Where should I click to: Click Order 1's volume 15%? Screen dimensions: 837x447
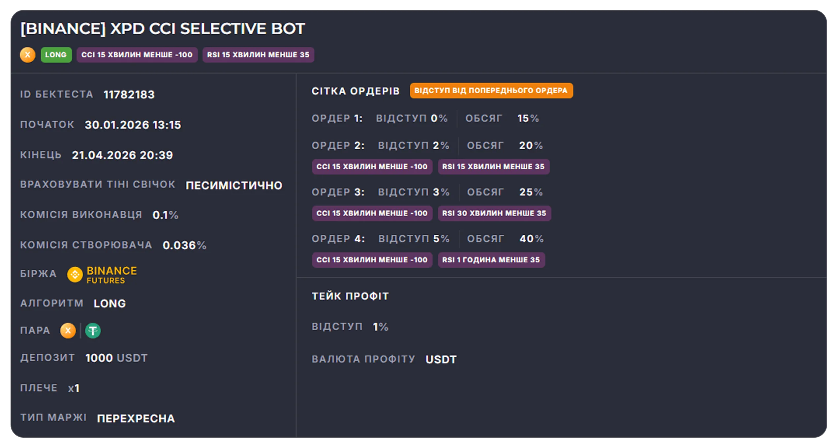[x=528, y=118]
